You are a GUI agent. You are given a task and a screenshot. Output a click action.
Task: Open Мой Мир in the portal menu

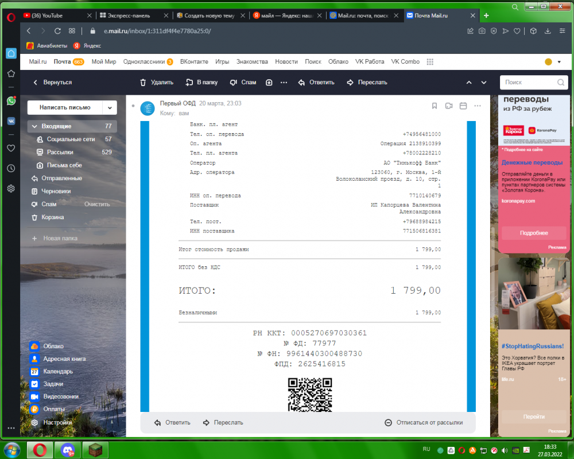pyautogui.click(x=103, y=61)
